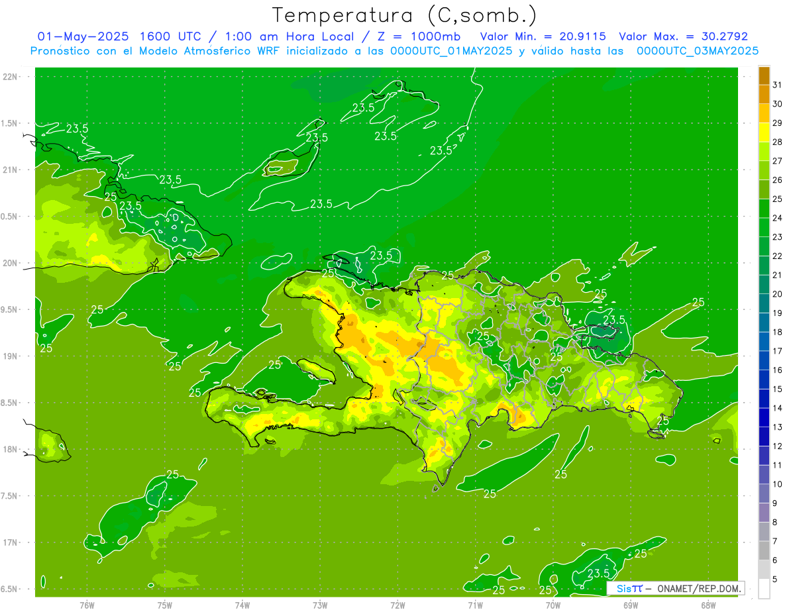Viewport: 795px width, 614px height.
Task: Click the longitude label 68W
Action: pyautogui.click(x=708, y=605)
